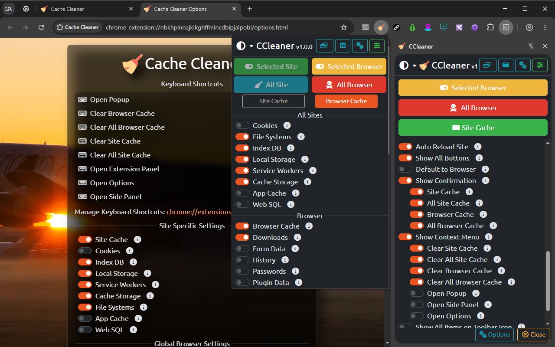555x347 pixels.
Task: Enable Default to Browser in side panel
Action: (x=405, y=169)
